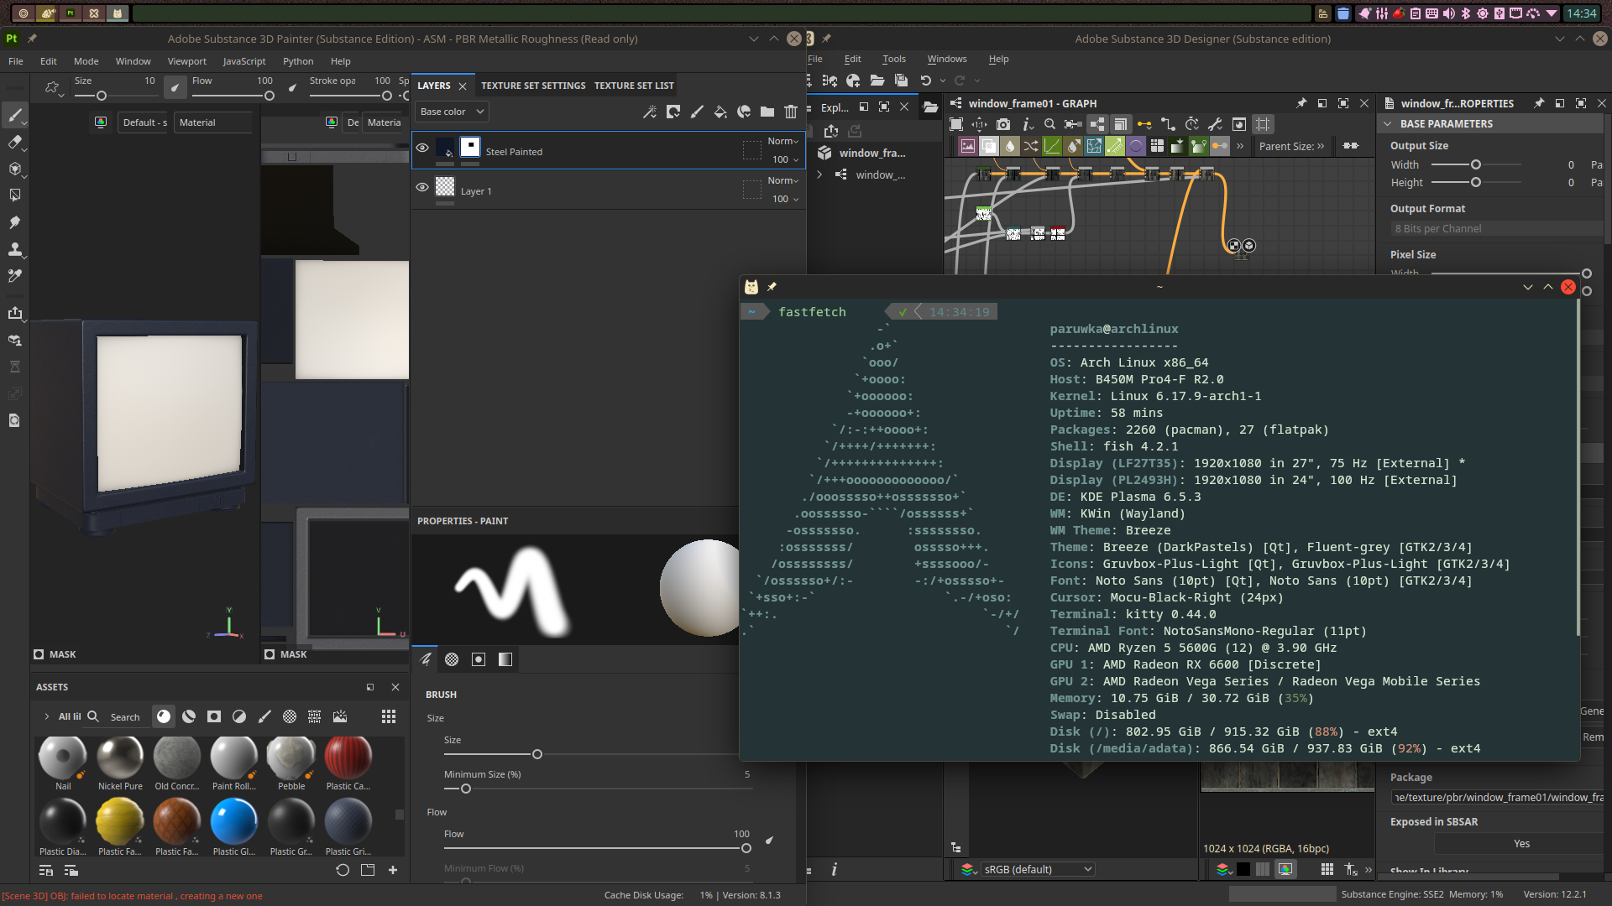Open the Base color channel dropdown
This screenshot has width=1612, height=906.
point(452,112)
